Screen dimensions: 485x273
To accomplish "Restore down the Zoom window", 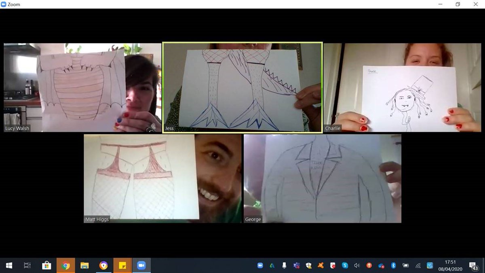I will pyautogui.click(x=458, y=4).
